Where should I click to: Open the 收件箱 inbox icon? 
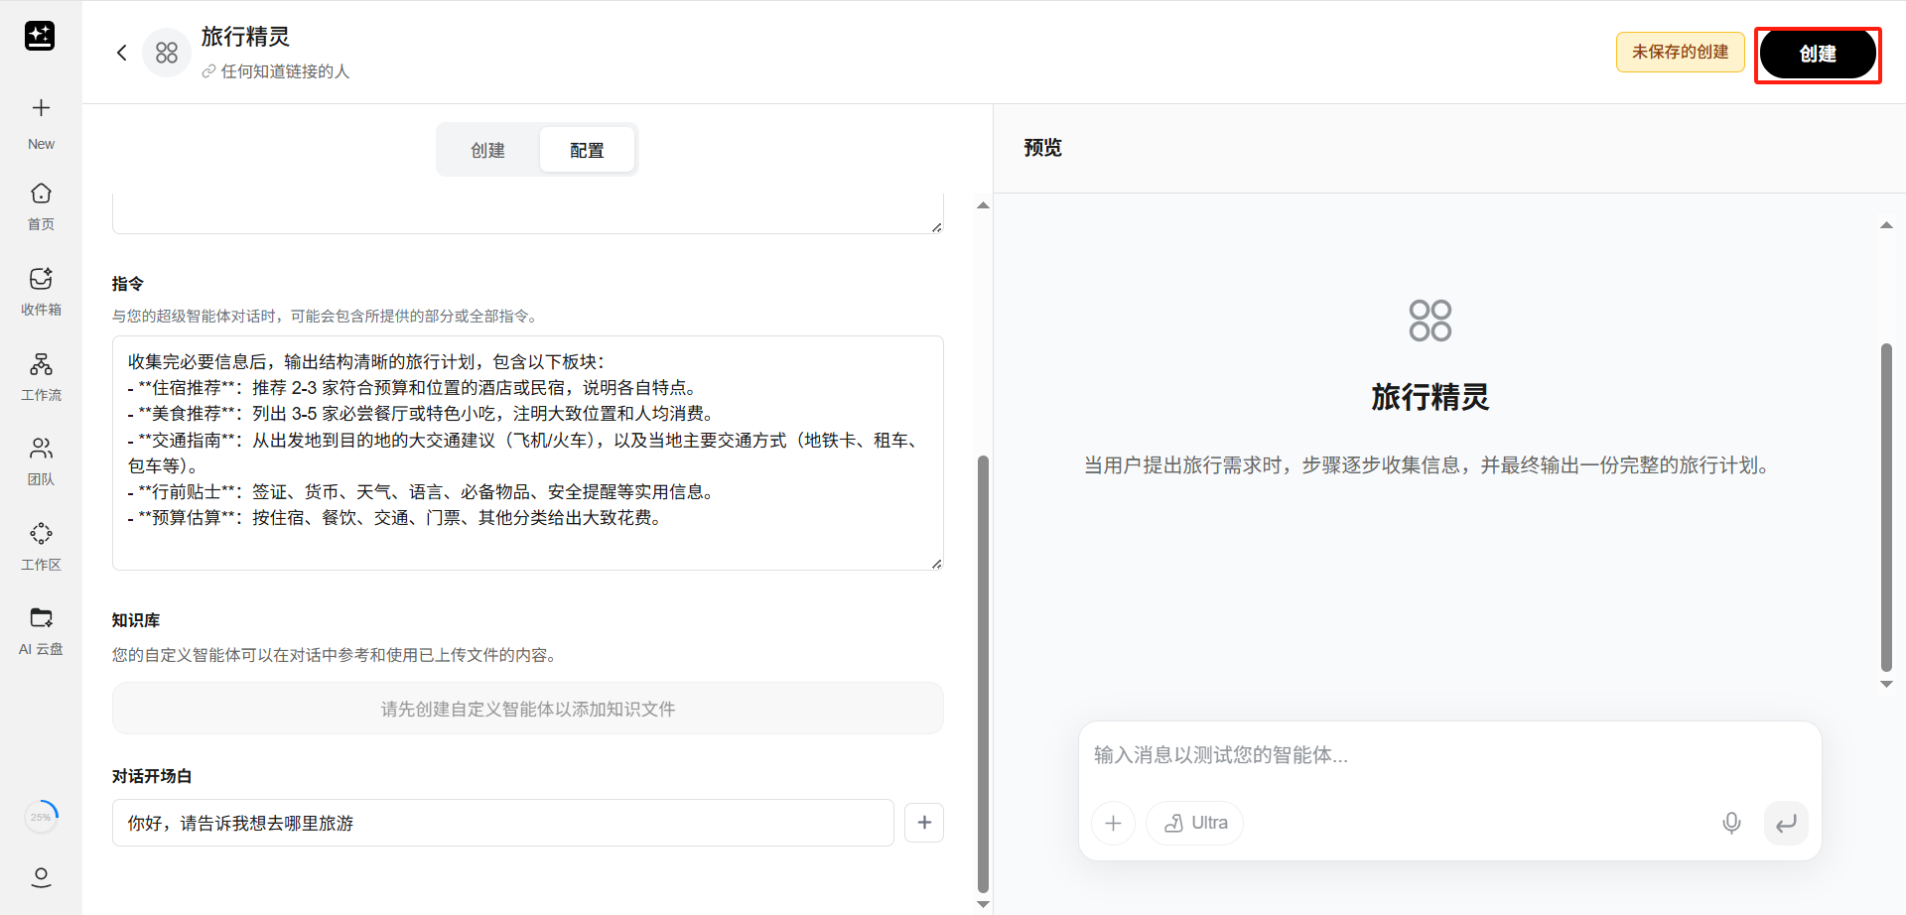point(41,279)
